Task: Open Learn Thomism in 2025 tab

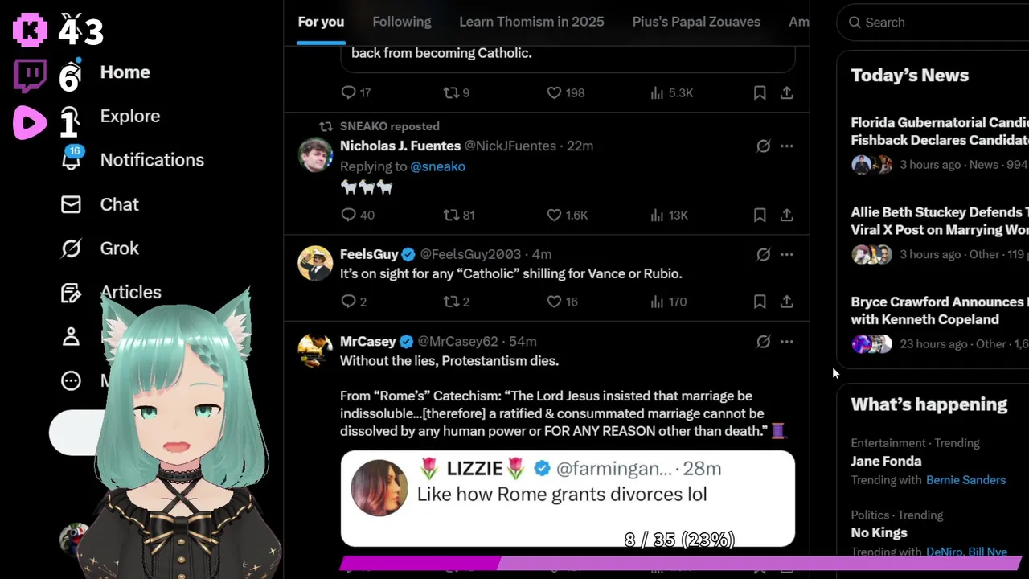Action: click(x=531, y=22)
